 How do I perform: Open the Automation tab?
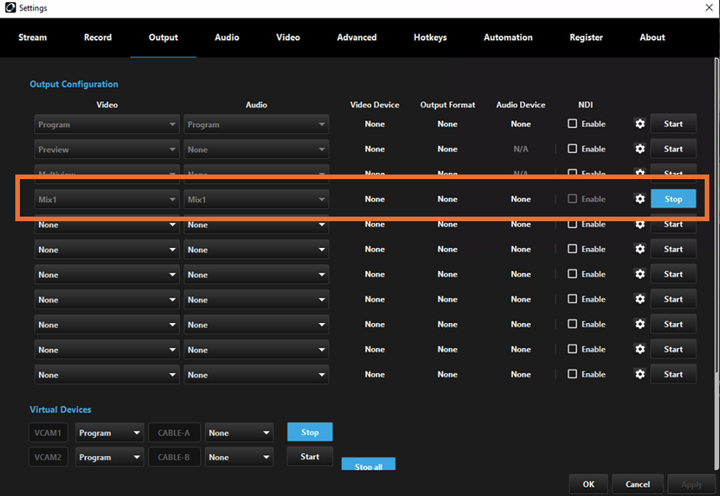click(x=508, y=37)
